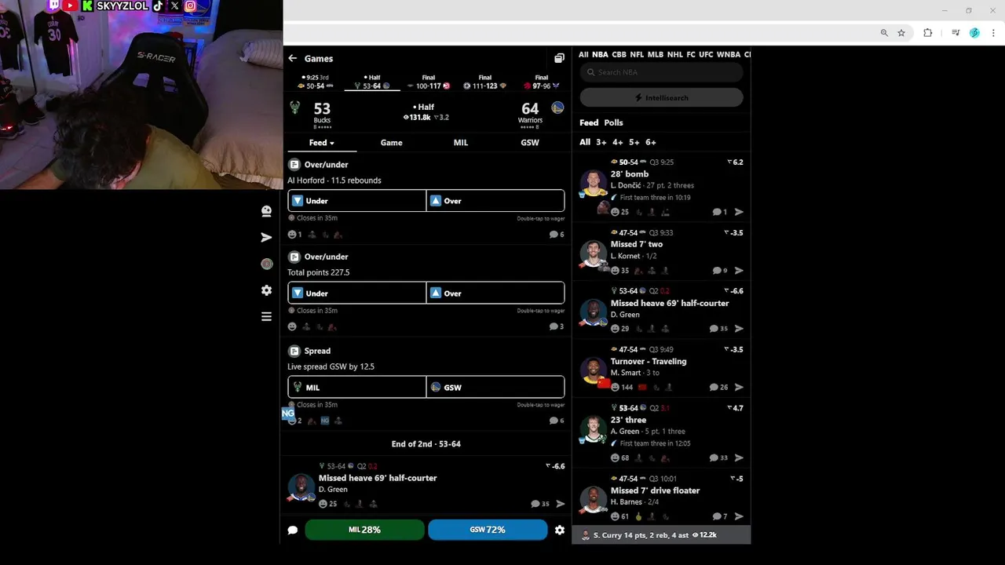This screenshot has height=565, width=1005.
Task: Open comments on Live spread poll
Action: tap(557, 421)
